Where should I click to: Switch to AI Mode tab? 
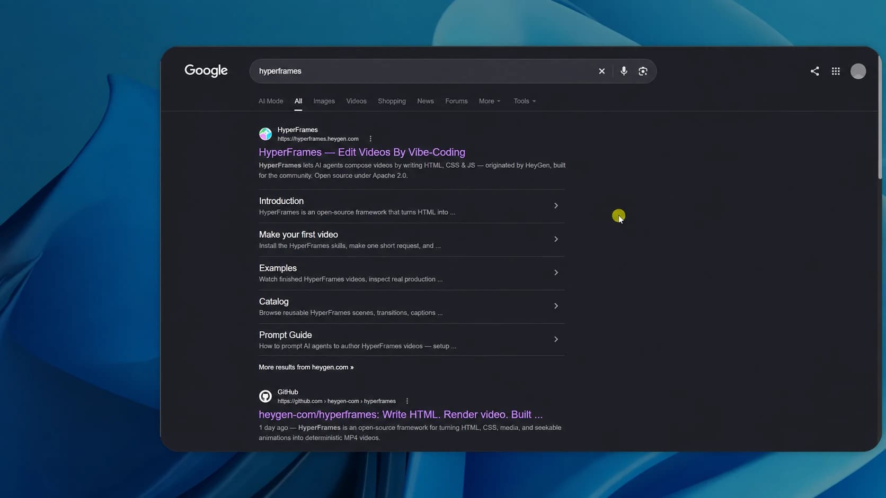271,101
